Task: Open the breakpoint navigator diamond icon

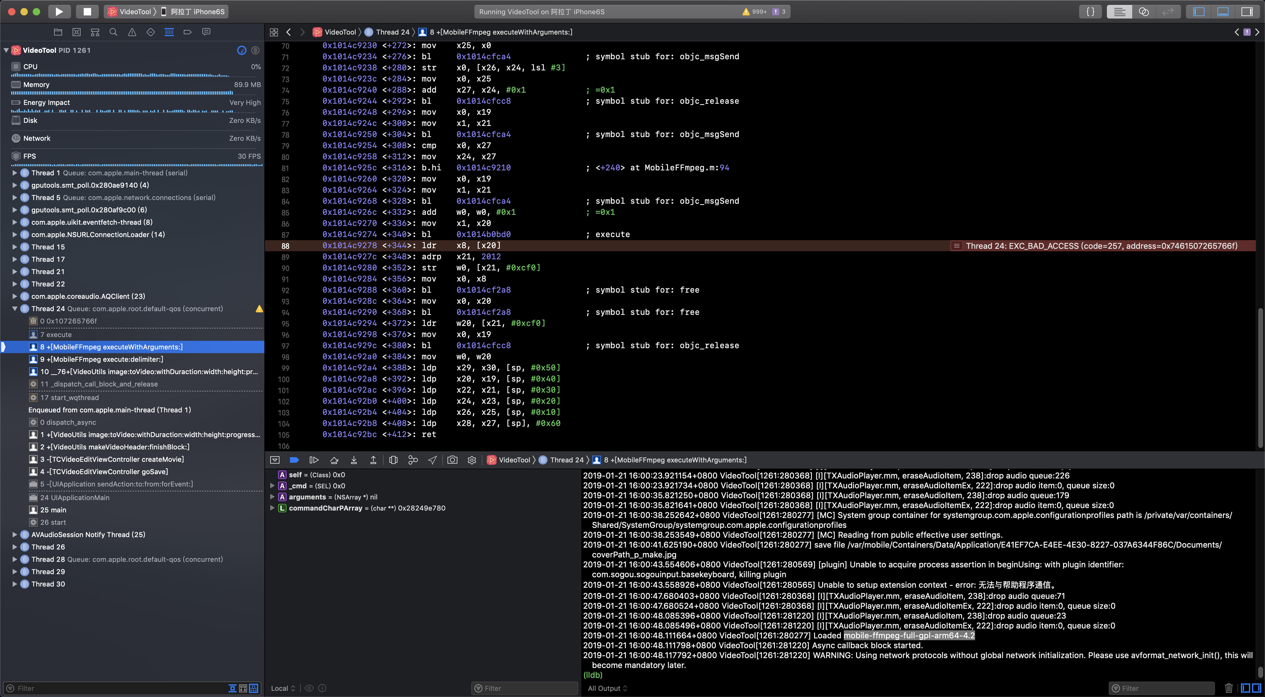Action: point(150,31)
